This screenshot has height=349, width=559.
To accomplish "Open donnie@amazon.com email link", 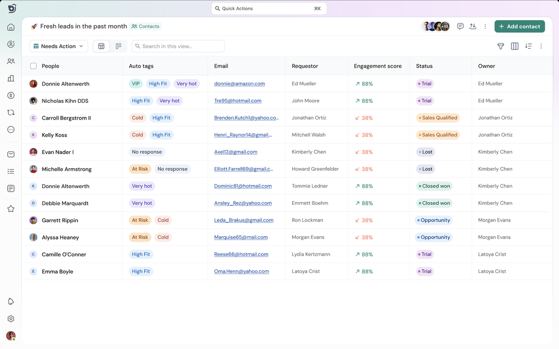I will pos(240,84).
